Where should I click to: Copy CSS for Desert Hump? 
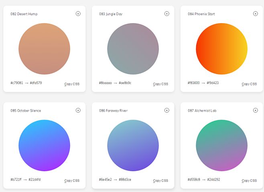point(72,84)
